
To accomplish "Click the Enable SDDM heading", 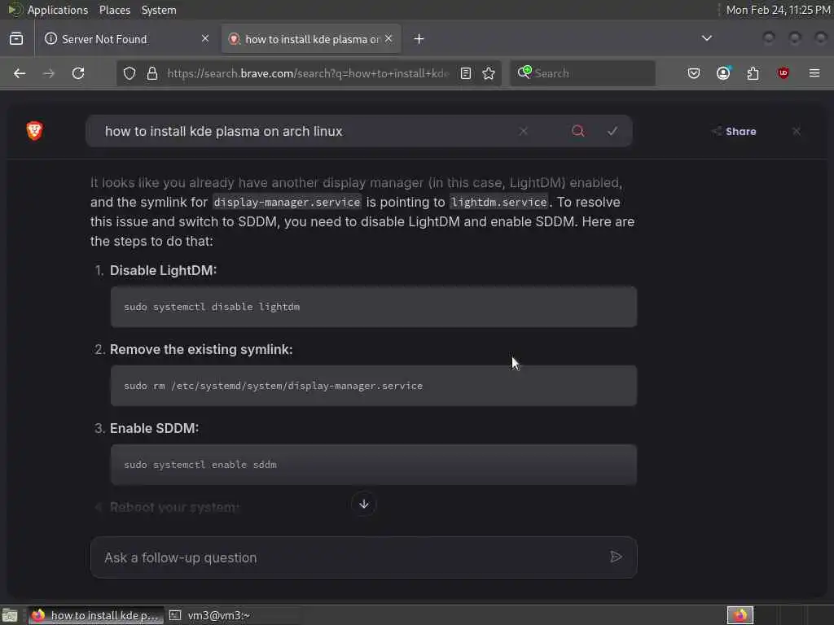I will (x=154, y=428).
